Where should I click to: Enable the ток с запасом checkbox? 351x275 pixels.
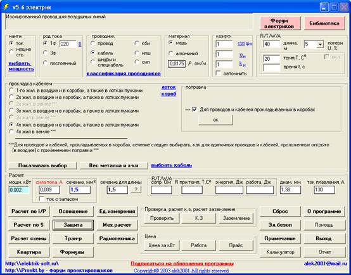[42, 199]
